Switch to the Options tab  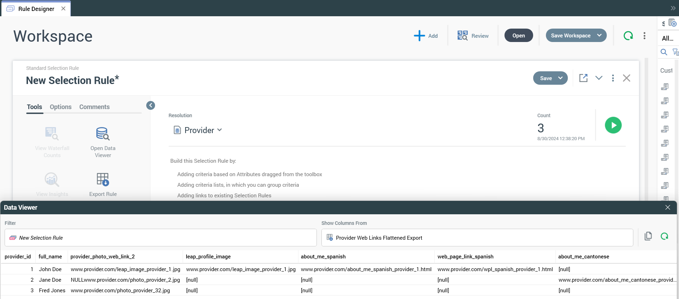(61, 107)
